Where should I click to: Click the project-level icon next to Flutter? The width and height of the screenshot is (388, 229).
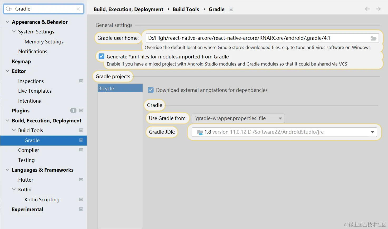point(81,180)
